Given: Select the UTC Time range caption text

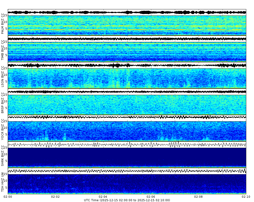Looking at the screenshot, I should pos(127,200).
